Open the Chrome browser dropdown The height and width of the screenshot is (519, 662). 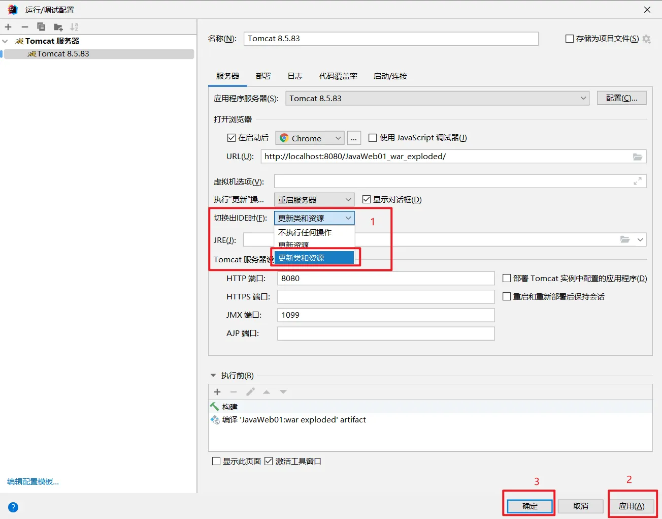pyautogui.click(x=310, y=138)
